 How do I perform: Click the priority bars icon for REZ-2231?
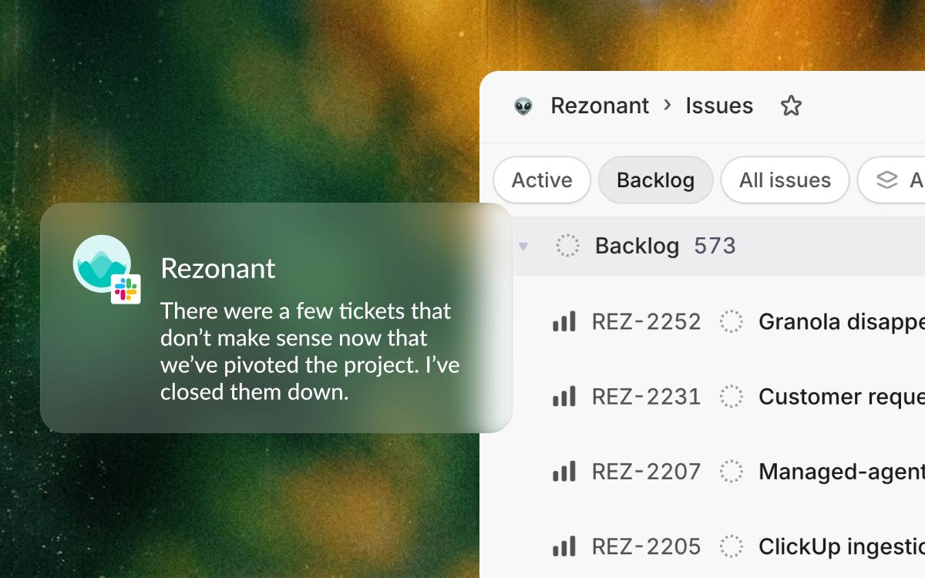coord(564,396)
